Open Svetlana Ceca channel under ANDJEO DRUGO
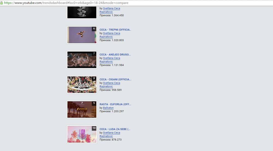Screen dimensions: 273x151 pos(111,58)
